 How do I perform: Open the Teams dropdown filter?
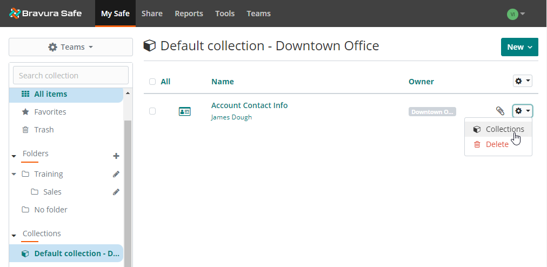(x=71, y=47)
